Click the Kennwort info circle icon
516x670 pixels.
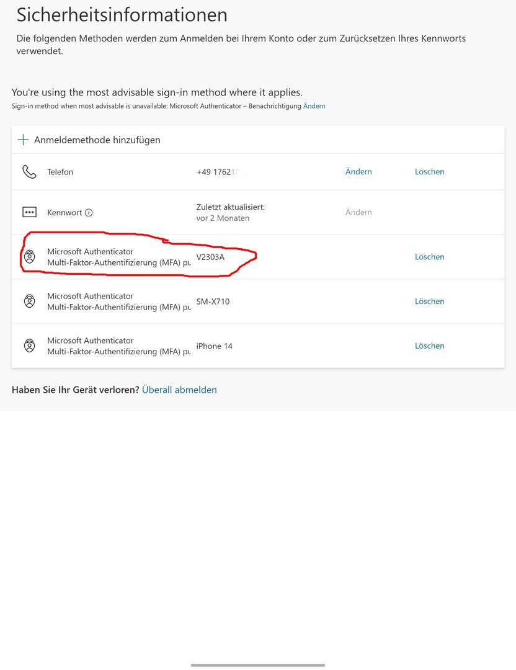(89, 213)
